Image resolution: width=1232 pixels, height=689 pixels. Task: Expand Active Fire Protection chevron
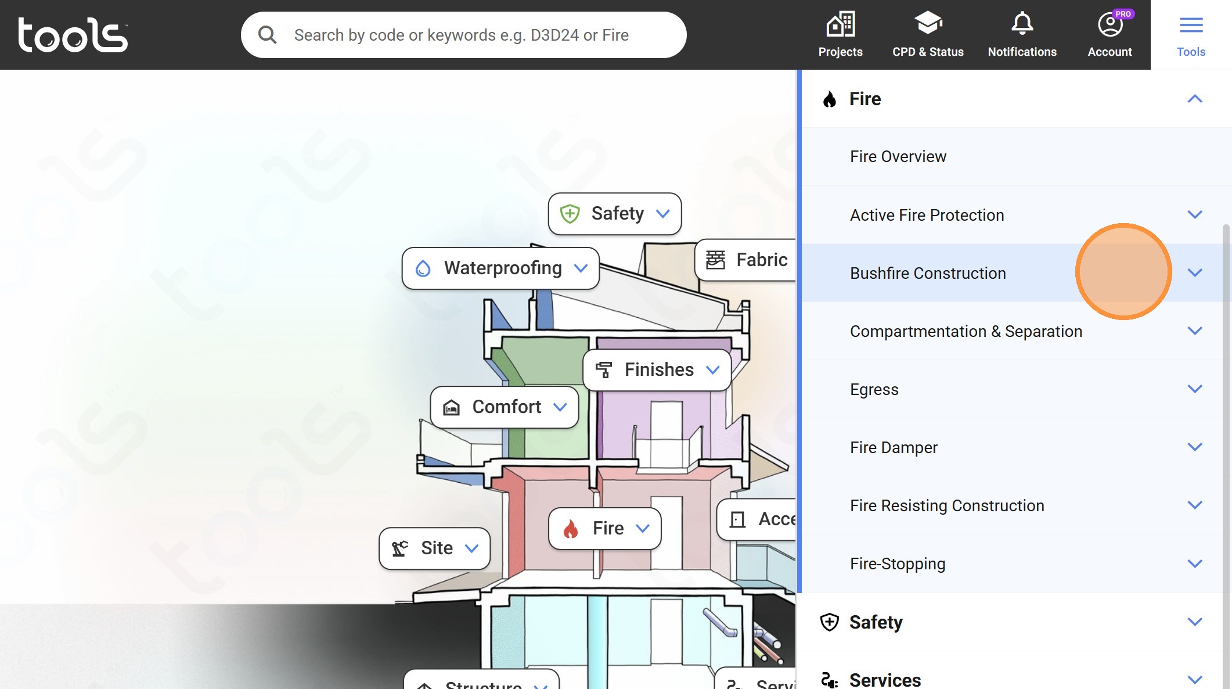pos(1194,215)
